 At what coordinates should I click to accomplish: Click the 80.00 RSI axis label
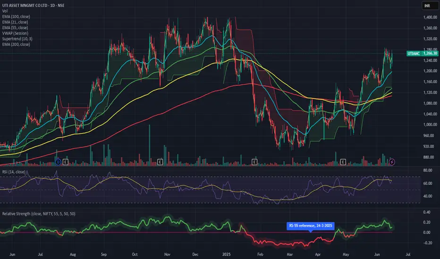(428, 170)
